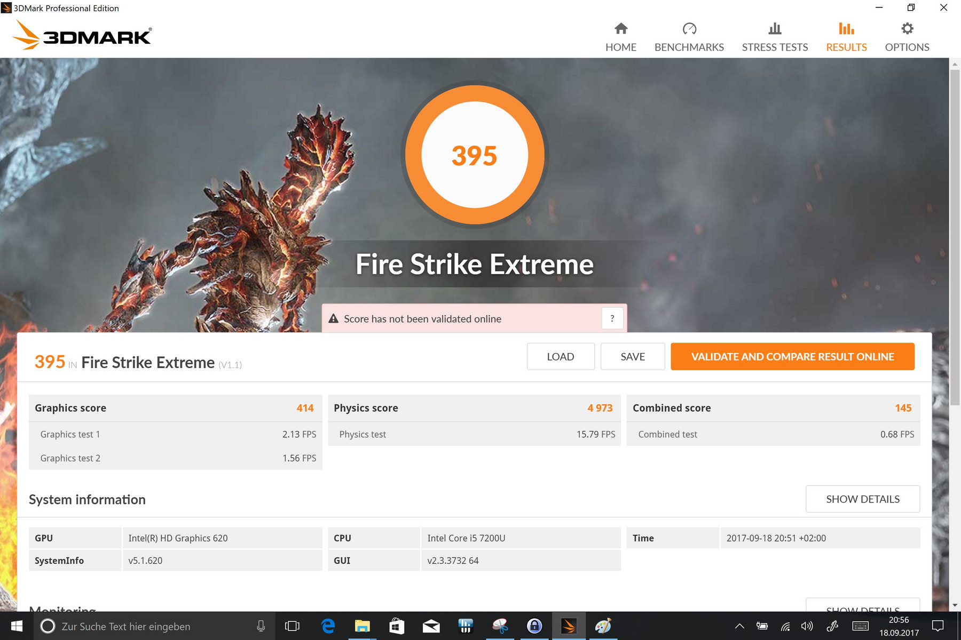Viewport: 961px width, 640px height.
Task: Click the CPU value Intel Core i5 7200U
Action: tap(466, 538)
